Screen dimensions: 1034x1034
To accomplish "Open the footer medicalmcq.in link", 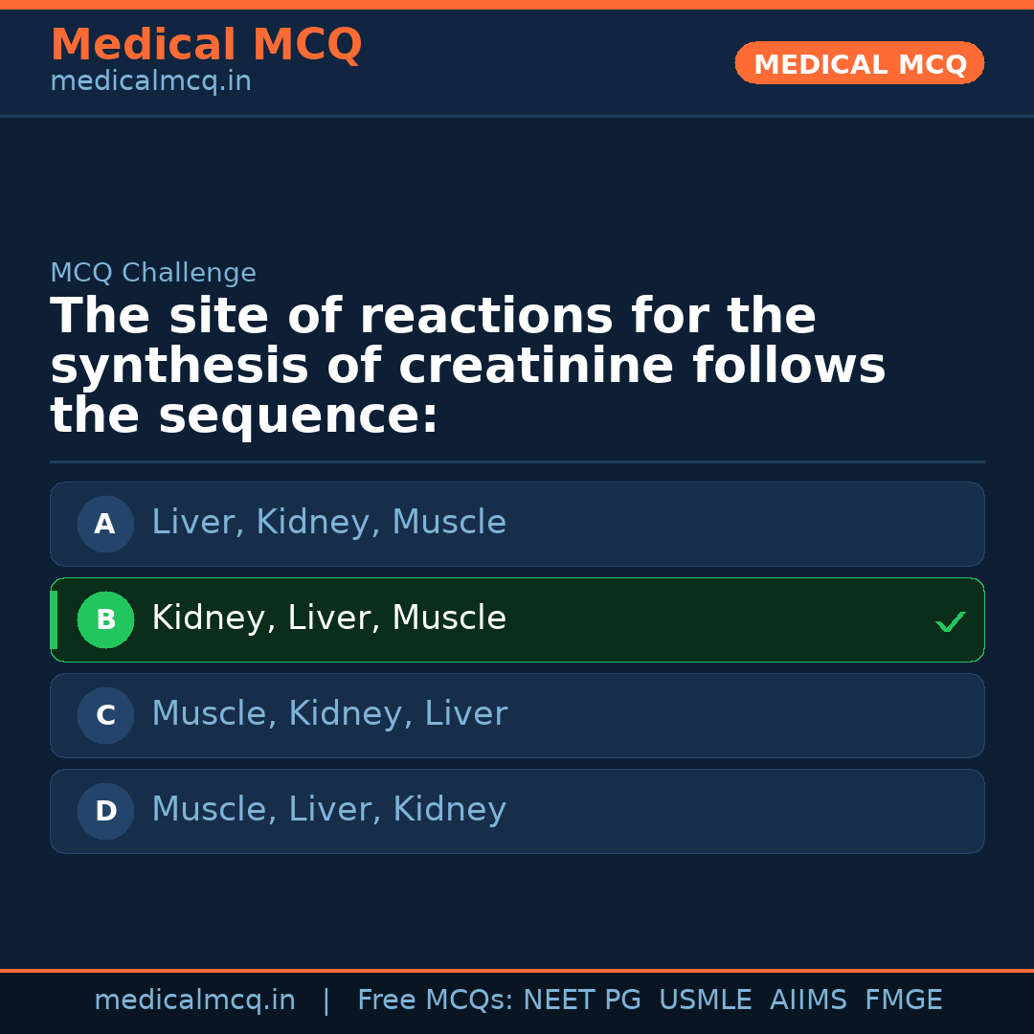I will pyautogui.click(x=194, y=1000).
